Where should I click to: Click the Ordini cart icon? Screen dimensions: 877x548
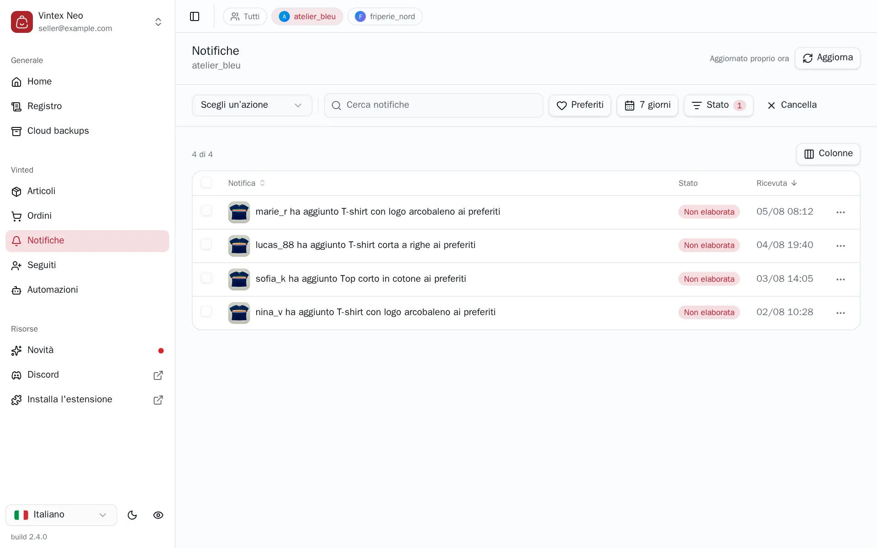click(x=16, y=216)
